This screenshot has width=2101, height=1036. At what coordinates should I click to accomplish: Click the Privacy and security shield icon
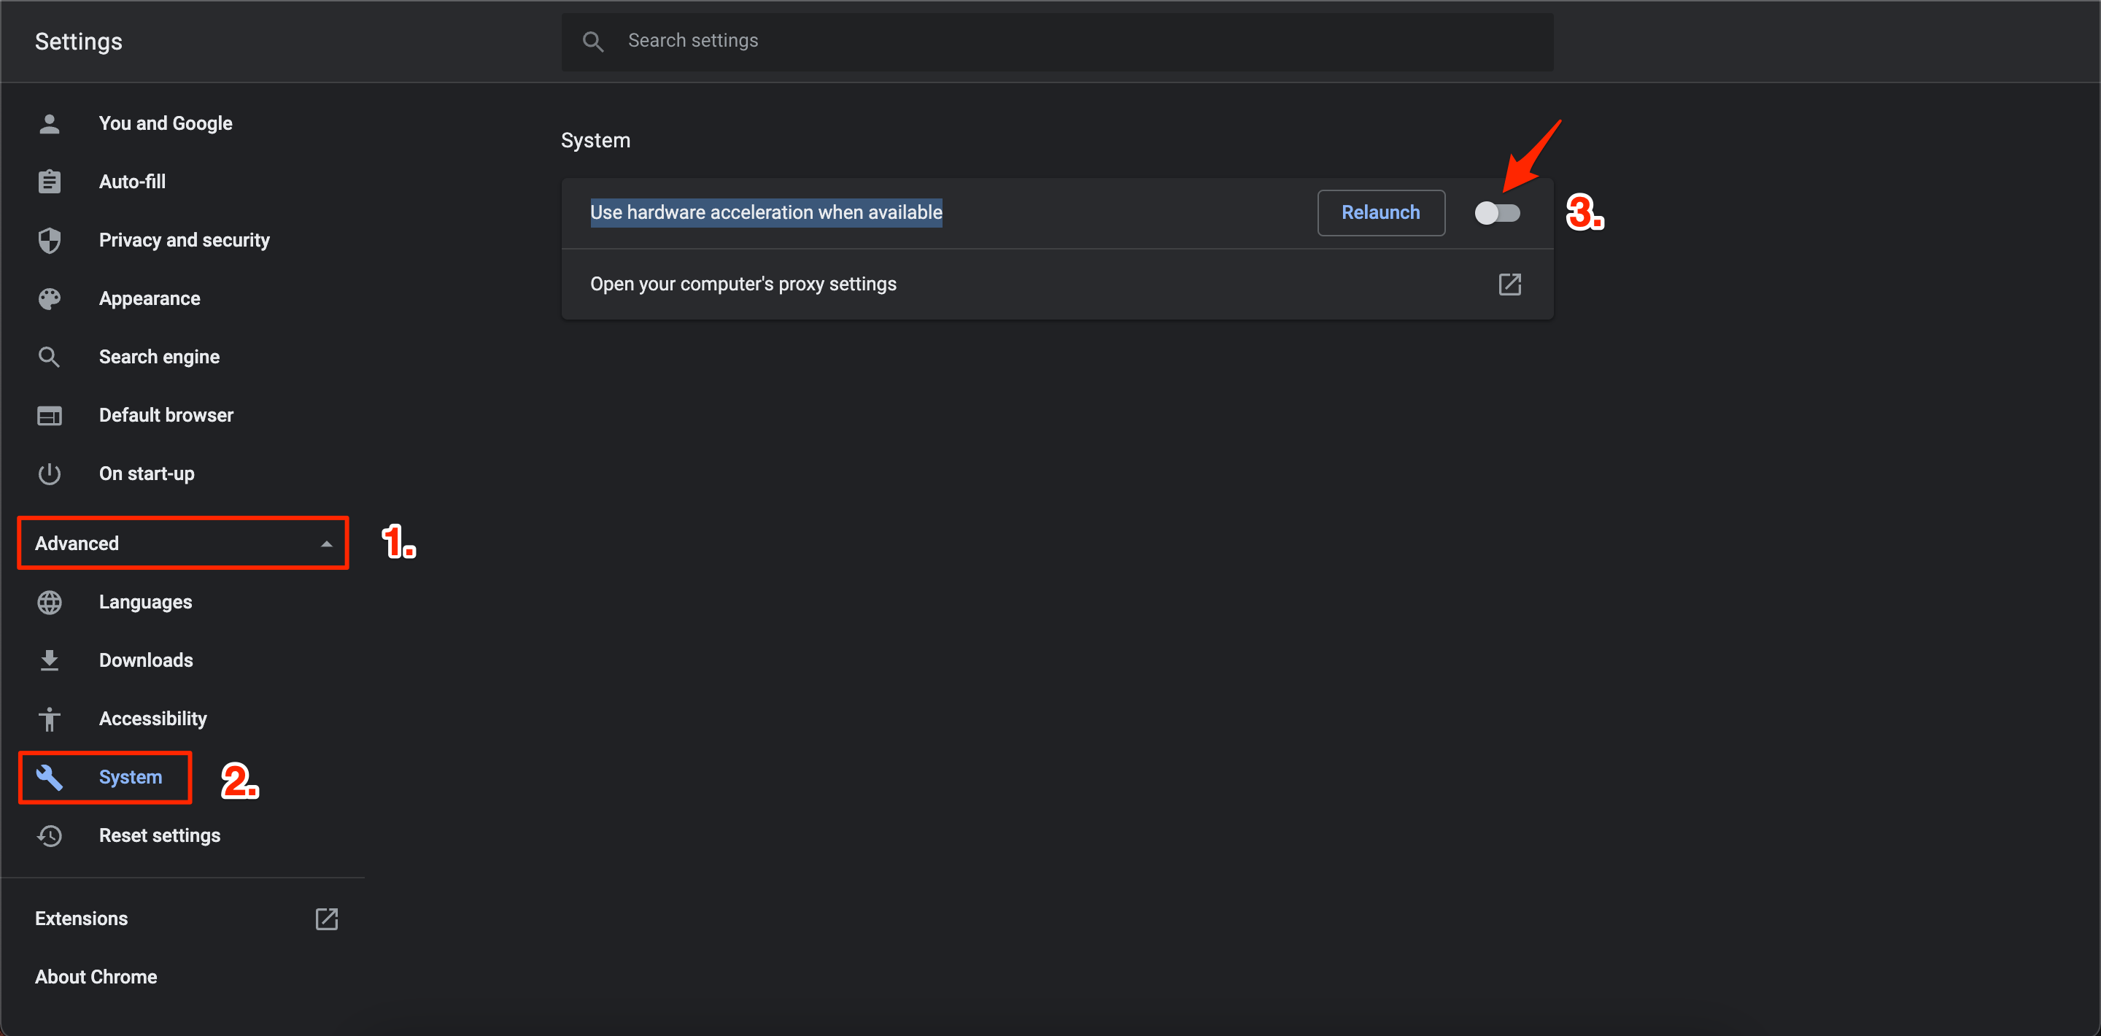pyautogui.click(x=51, y=240)
